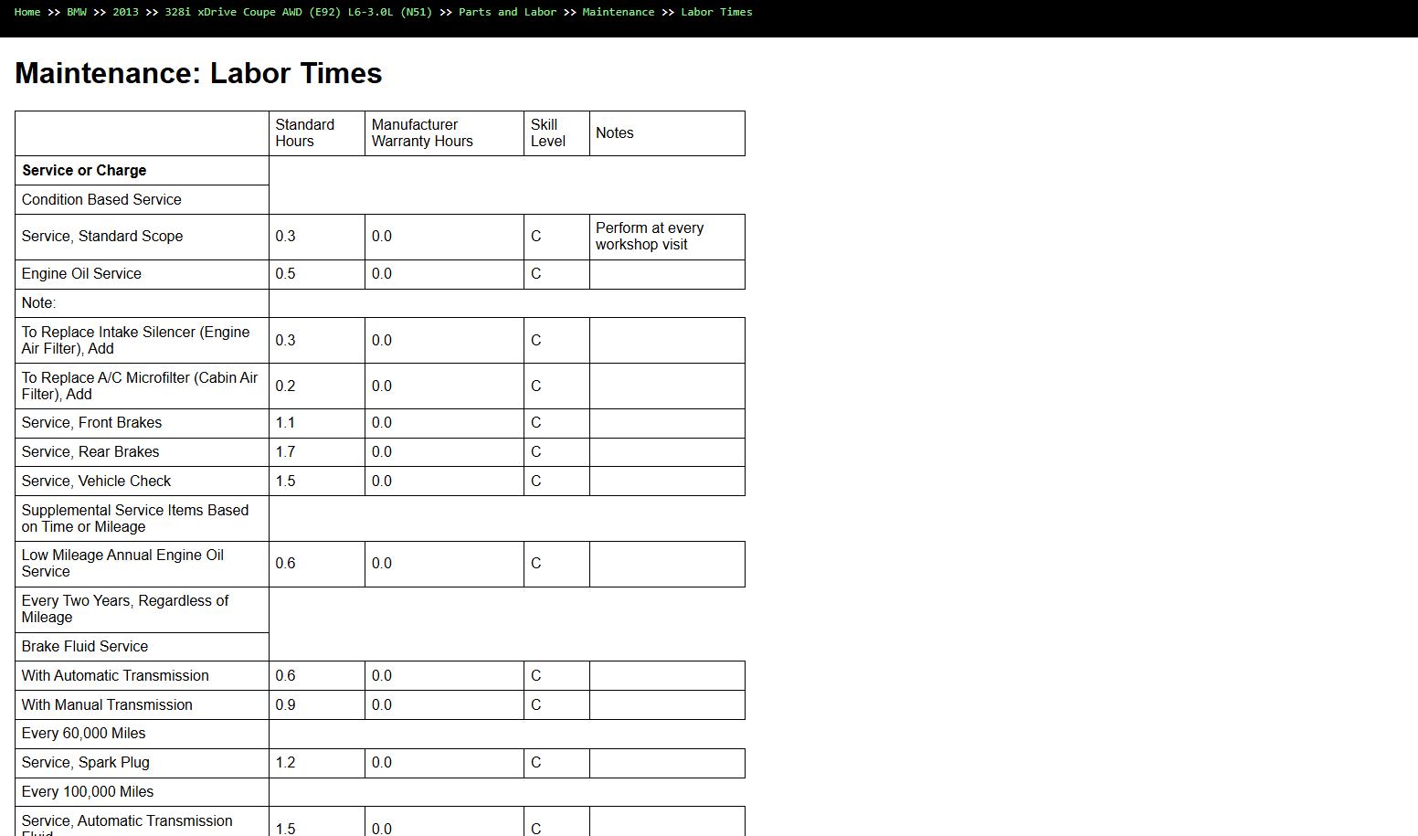The image size is (1418, 836).
Task: Click 'Every Two Years, Regardless of Mileage'
Action: 125,609
